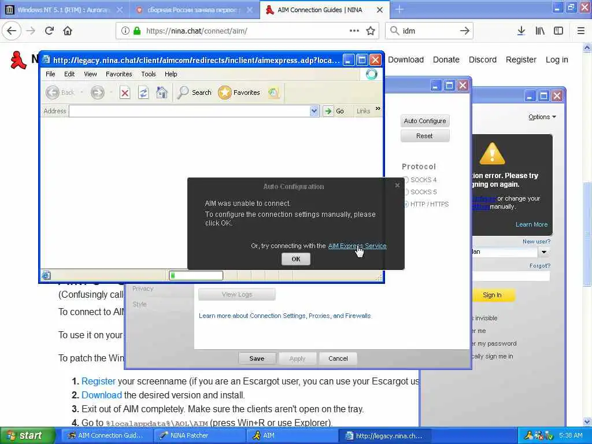Select SOCKS 5 protocol radio button
The width and height of the screenshot is (592, 444).
[405, 192]
